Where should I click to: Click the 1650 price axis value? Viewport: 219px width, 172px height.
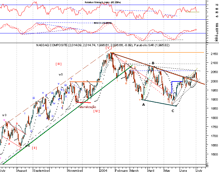coord(214,145)
